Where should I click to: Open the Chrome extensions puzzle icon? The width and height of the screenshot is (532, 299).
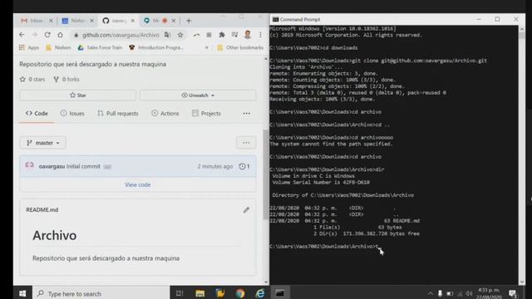pos(222,35)
